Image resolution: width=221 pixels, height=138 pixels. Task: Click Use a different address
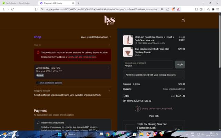point(49,83)
